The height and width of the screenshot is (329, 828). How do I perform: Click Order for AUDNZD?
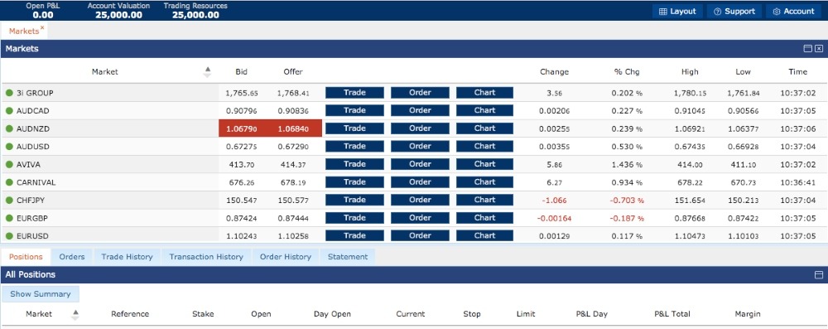420,128
